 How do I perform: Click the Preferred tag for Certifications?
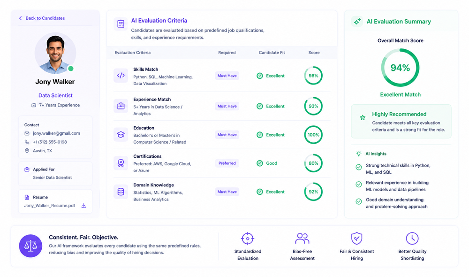pyautogui.click(x=227, y=163)
